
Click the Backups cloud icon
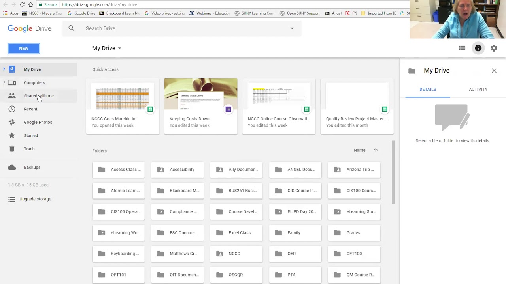tap(12, 167)
